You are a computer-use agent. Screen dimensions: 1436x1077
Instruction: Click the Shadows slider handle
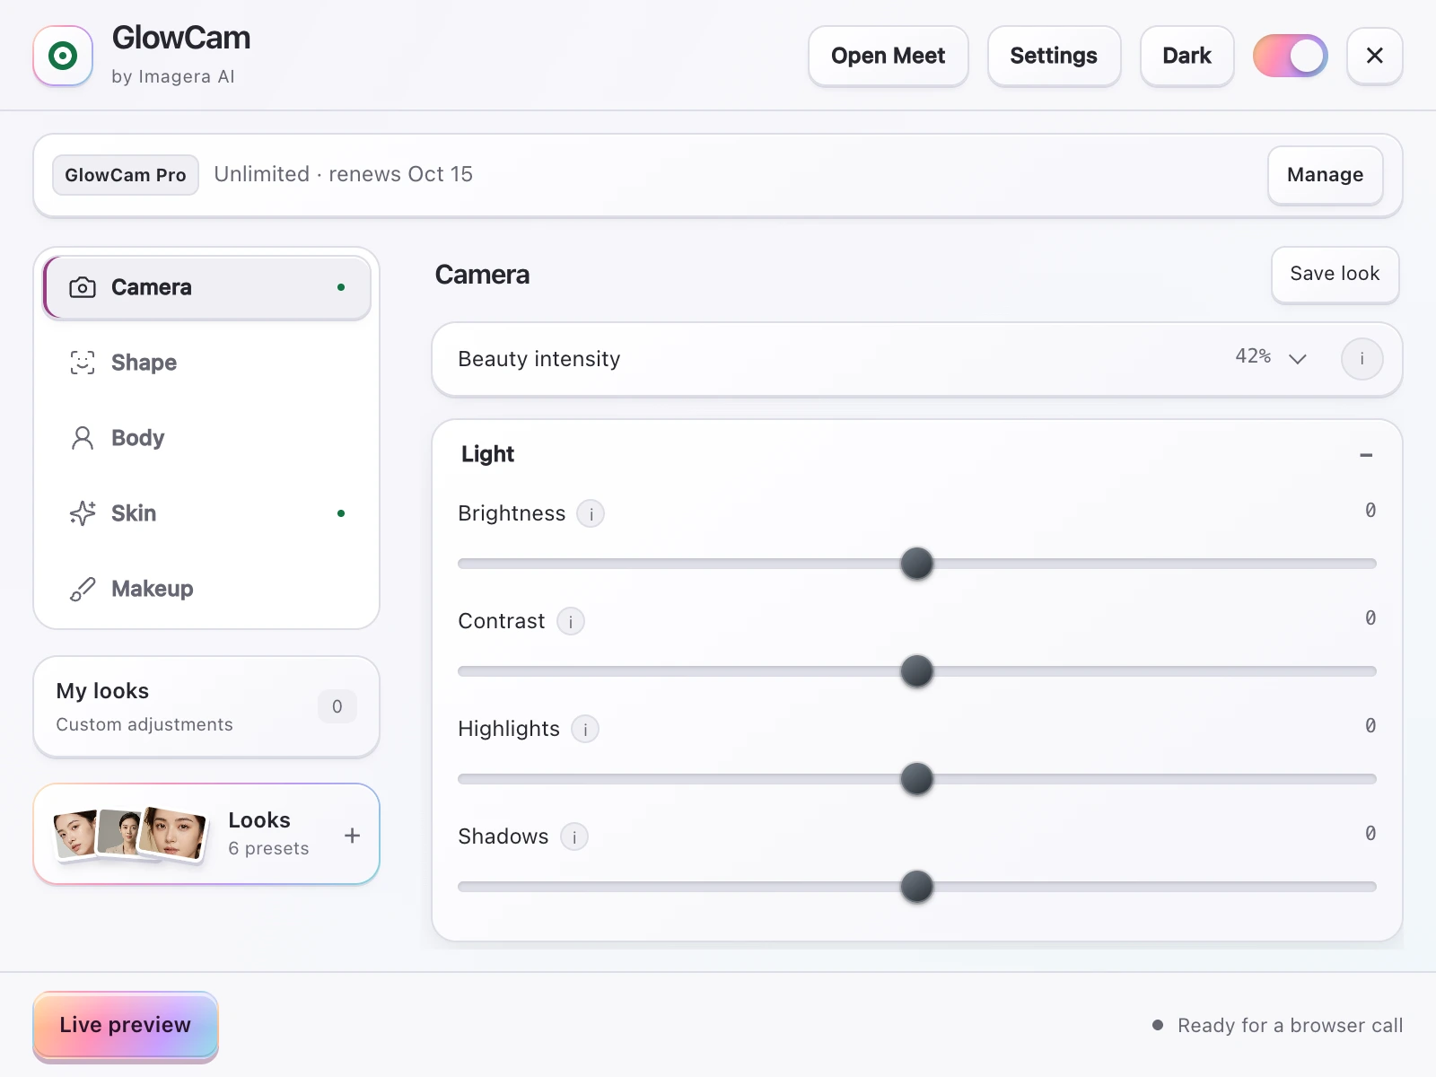click(x=916, y=887)
